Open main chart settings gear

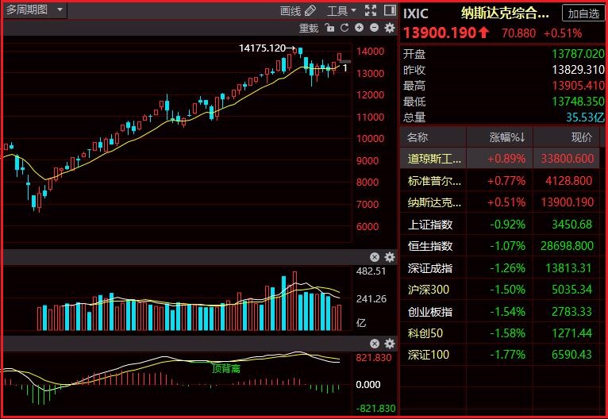389,28
